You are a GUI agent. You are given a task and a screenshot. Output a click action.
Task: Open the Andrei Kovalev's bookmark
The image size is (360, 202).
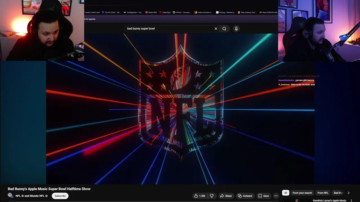[x=204, y=12]
